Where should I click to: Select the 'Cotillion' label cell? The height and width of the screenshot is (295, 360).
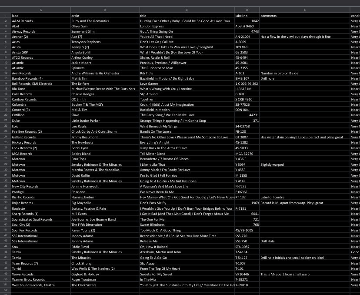click(x=40, y=115)
